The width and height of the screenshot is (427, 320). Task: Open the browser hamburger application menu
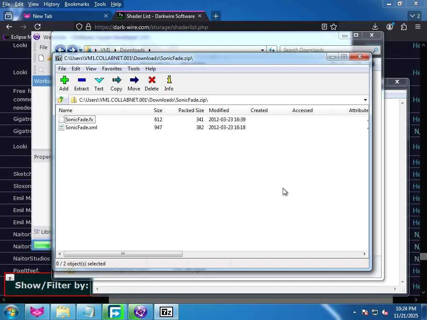418,27
